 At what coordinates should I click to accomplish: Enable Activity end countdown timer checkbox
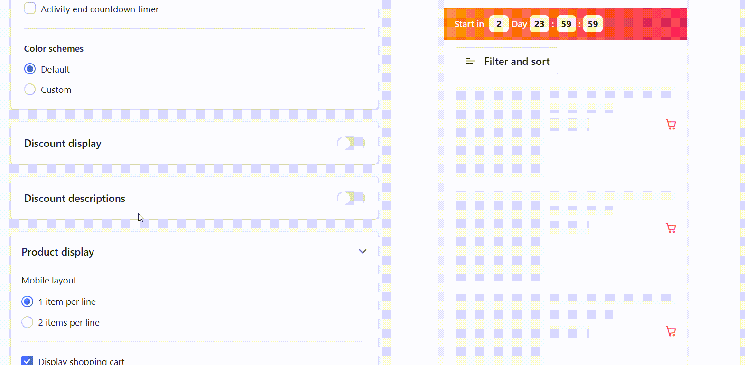tap(30, 8)
